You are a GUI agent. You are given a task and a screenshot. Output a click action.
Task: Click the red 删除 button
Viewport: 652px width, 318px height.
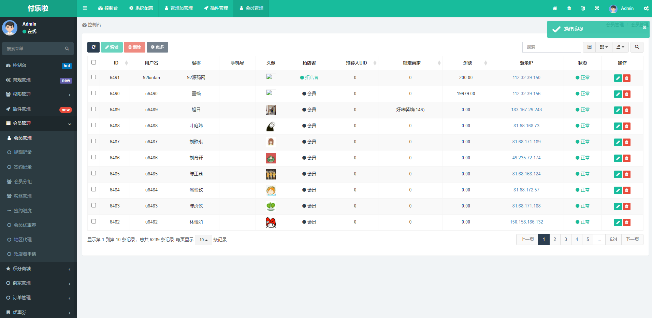(x=134, y=47)
